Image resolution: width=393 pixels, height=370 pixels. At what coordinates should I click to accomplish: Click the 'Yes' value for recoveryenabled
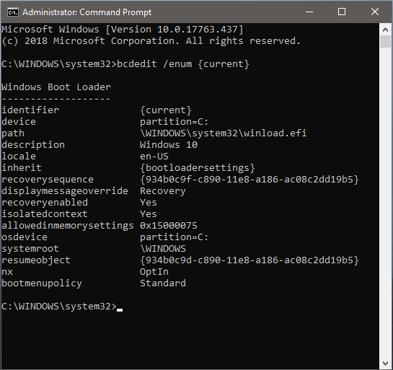pos(149,202)
